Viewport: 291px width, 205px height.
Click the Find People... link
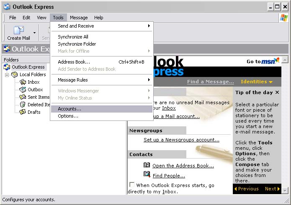tap(169, 176)
